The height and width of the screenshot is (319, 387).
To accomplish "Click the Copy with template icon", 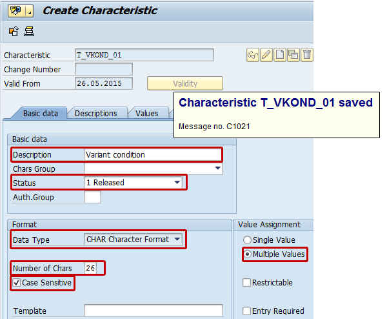I will pyautogui.click(x=293, y=55).
